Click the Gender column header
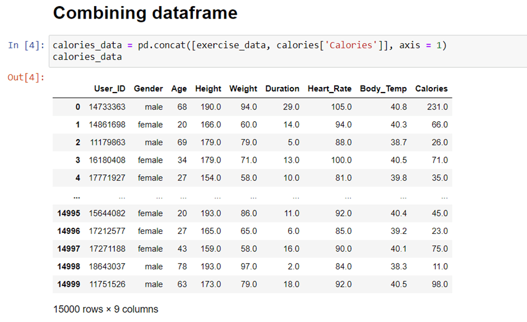 tap(148, 89)
